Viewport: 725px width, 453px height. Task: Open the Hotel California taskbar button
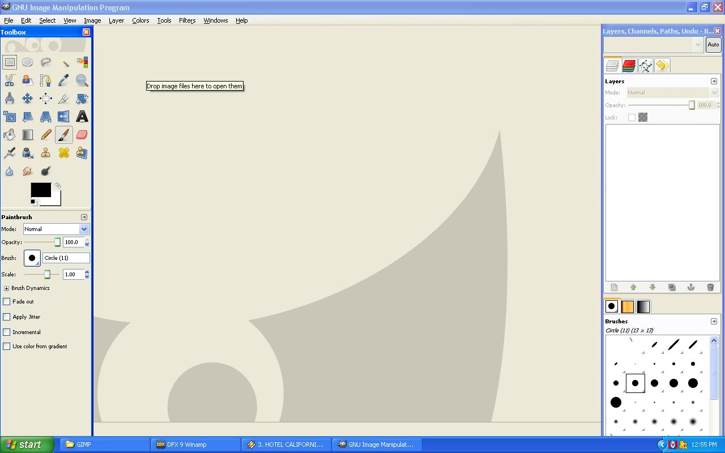285,445
